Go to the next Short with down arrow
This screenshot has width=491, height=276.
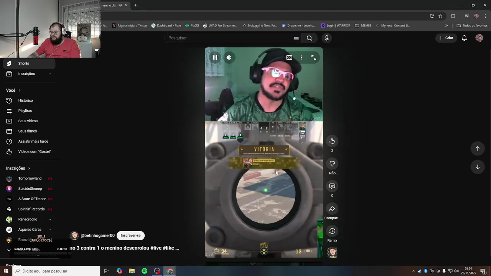[x=478, y=167]
